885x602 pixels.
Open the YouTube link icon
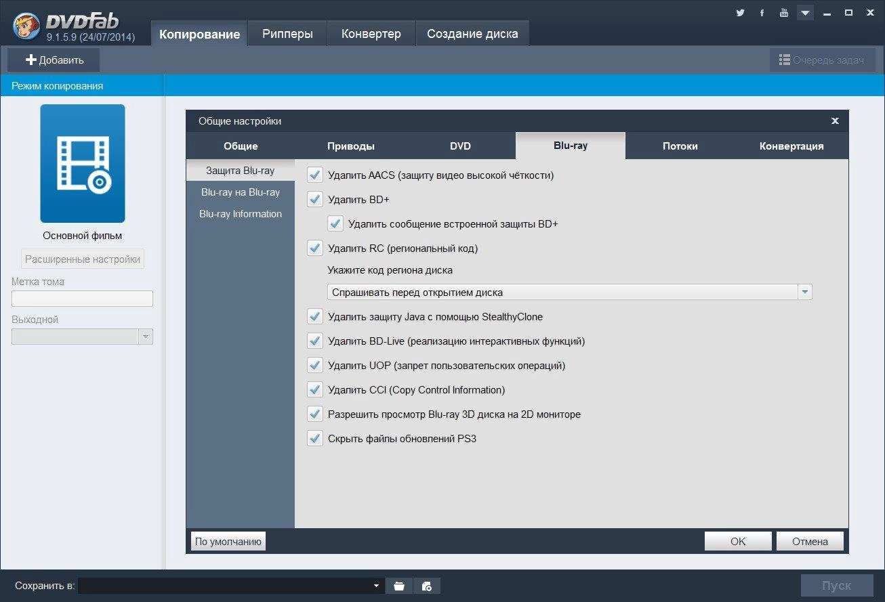coord(784,13)
